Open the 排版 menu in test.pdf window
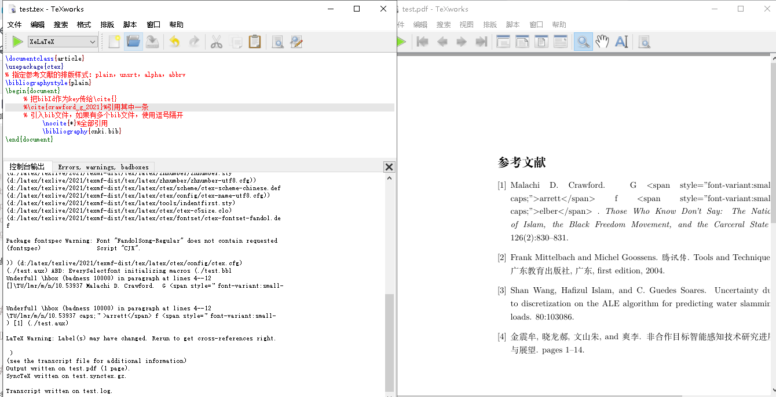The width and height of the screenshot is (776, 397). point(490,25)
